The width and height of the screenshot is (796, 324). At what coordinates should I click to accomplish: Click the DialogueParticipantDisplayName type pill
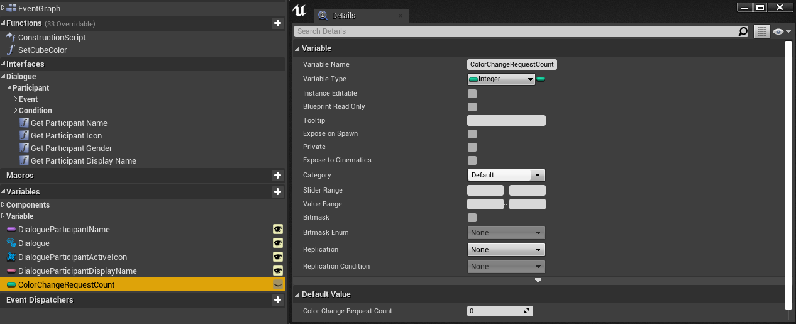(x=11, y=271)
